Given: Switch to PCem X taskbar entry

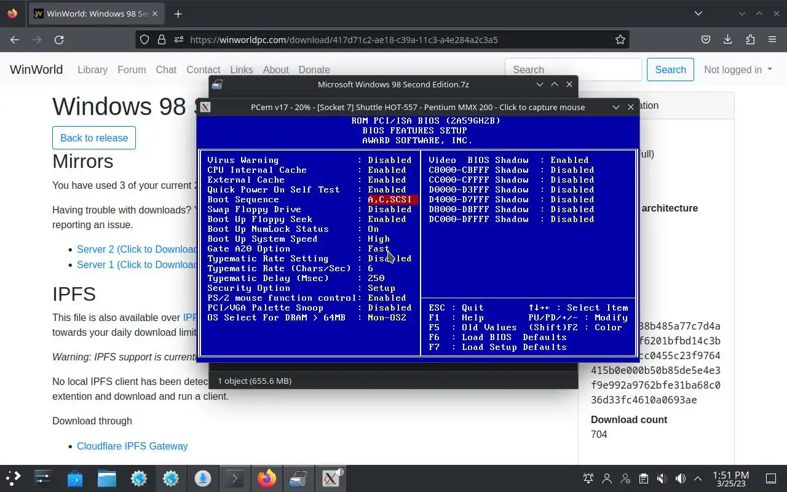Looking at the screenshot, I should tap(331, 478).
